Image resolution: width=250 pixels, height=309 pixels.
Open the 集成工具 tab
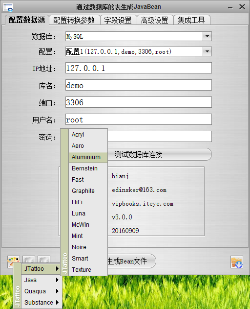tap(191, 20)
